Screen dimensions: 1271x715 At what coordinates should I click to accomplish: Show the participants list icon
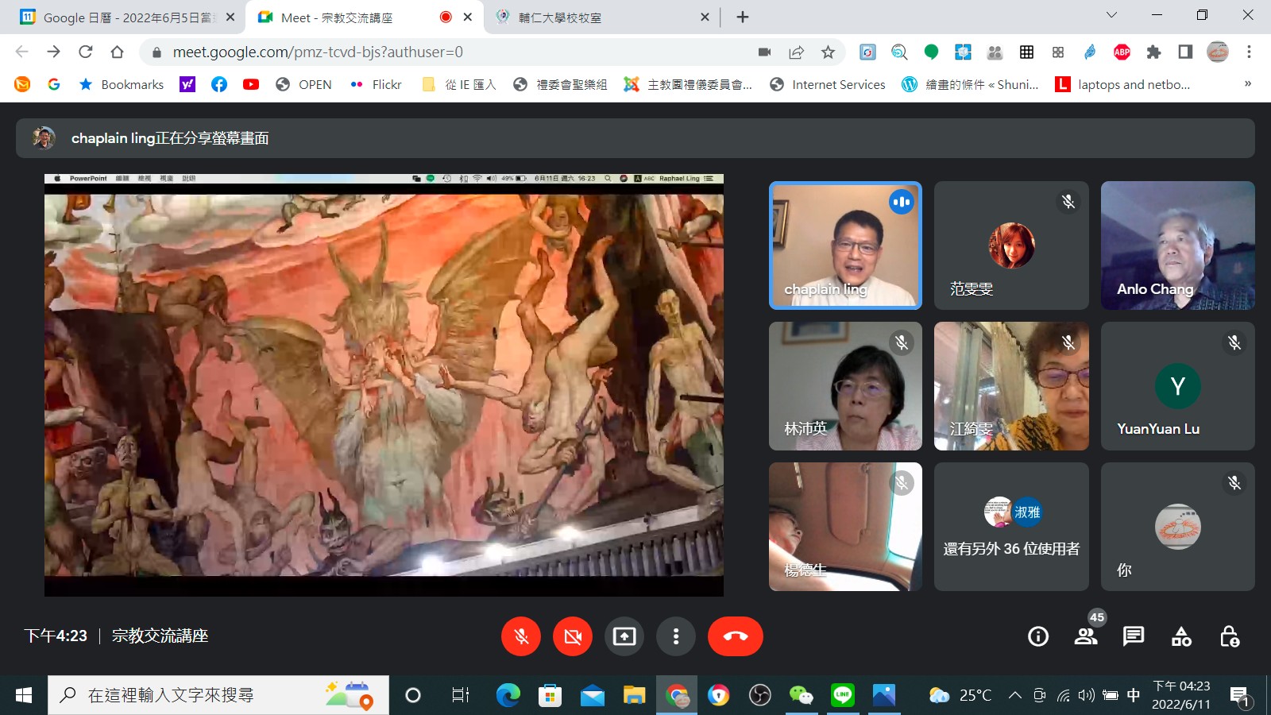[x=1085, y=636]
